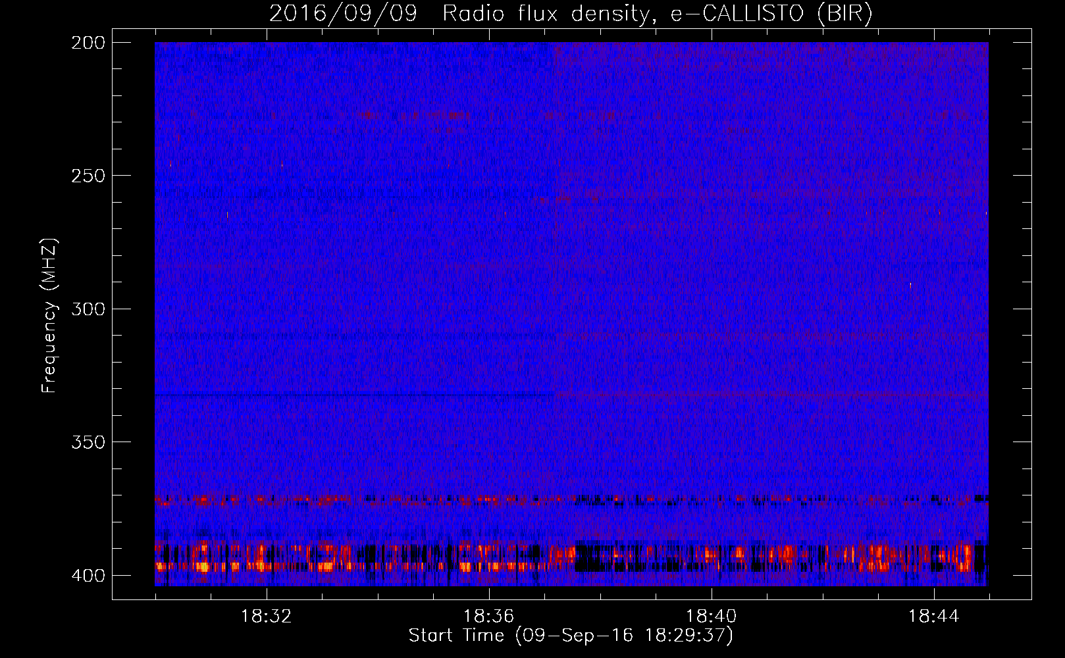Viewport: 1065px width, 658px height.
Task: Click the thin red emission line near 372 MHz
Action: pos(571,499)
